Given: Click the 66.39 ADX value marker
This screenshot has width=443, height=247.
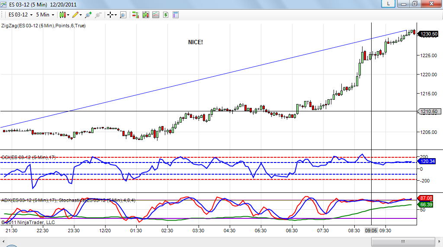Looking at the screenshot, I should [x=426, y=205].
